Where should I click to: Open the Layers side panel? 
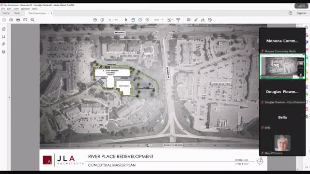click(x=3, y=52)
